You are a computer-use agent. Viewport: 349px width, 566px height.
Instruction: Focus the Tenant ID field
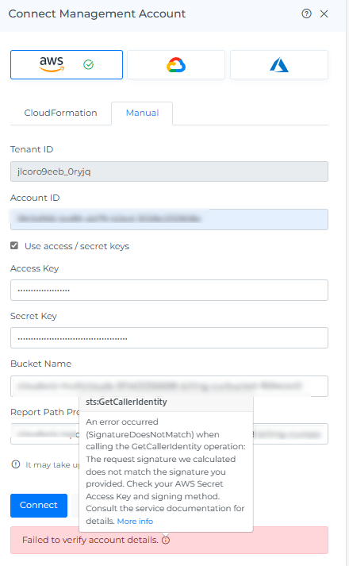coord(169,171)
